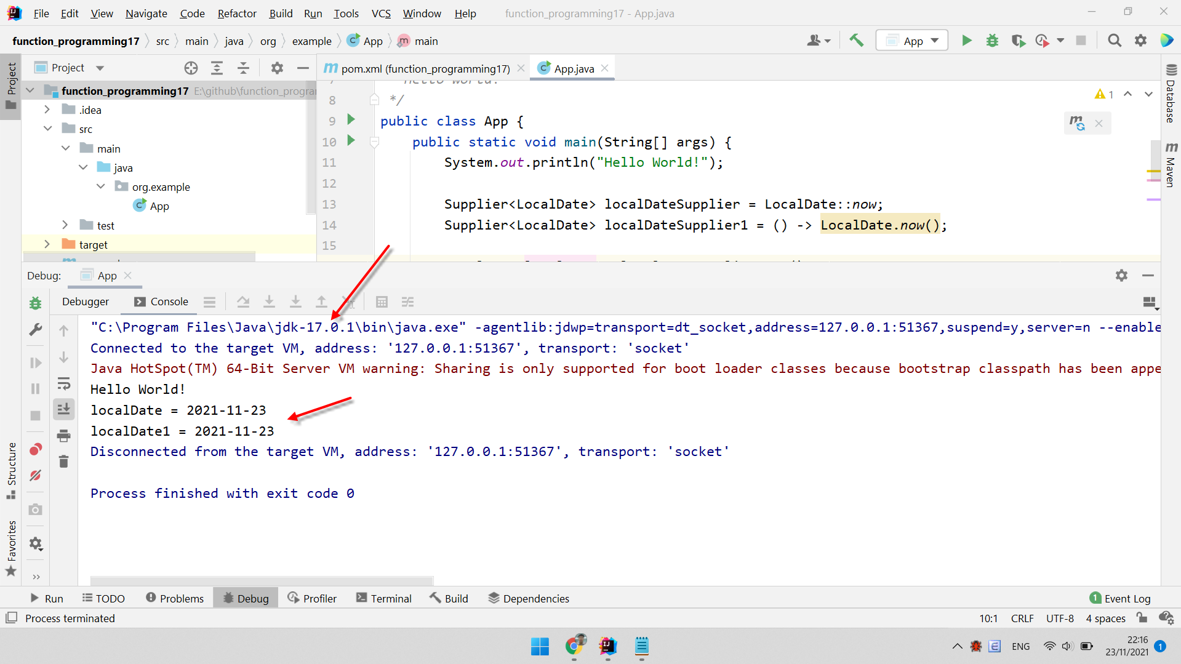
Task: Open Project view mode dropdown
Action: pos(100,68)
